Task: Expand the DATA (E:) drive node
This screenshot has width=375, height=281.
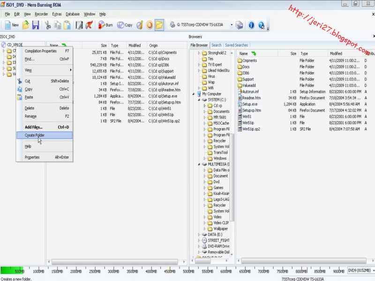Action: [199, 235]
